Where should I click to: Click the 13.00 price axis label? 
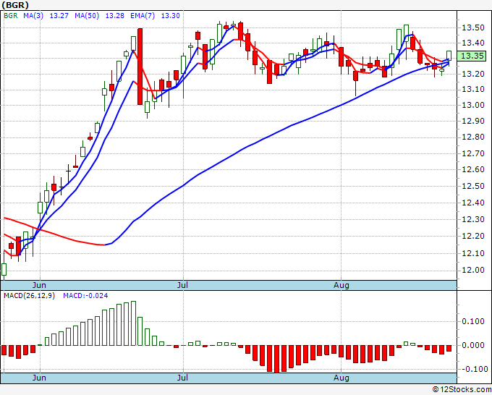click(x=473, y=105)
